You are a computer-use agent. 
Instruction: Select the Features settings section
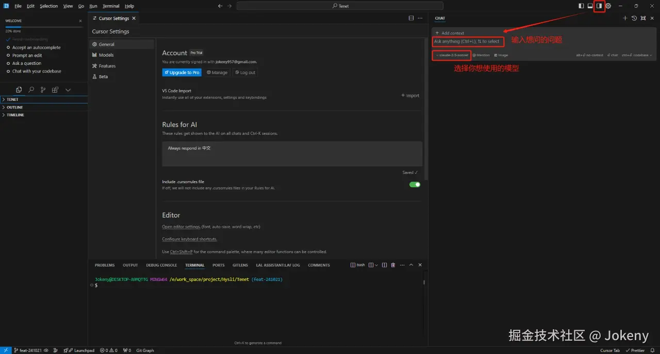pos(121,66)
